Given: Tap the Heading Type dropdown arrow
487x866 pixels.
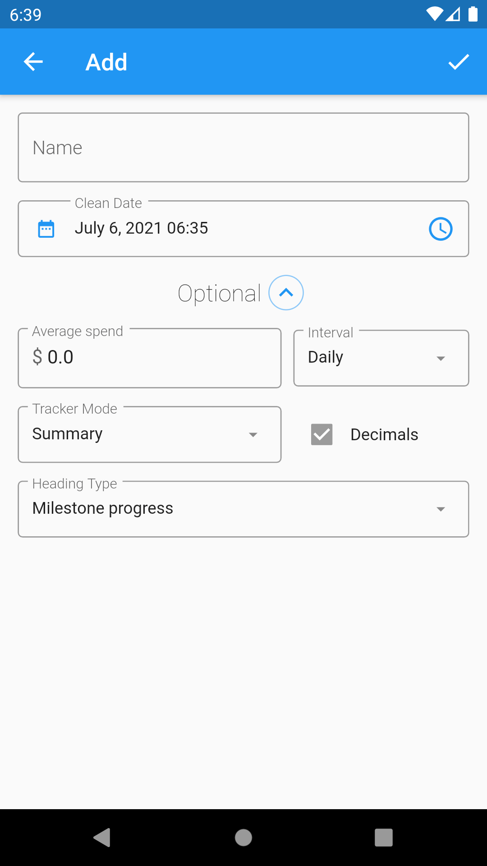Looking at the screenshot, I should tap(441, 509).
